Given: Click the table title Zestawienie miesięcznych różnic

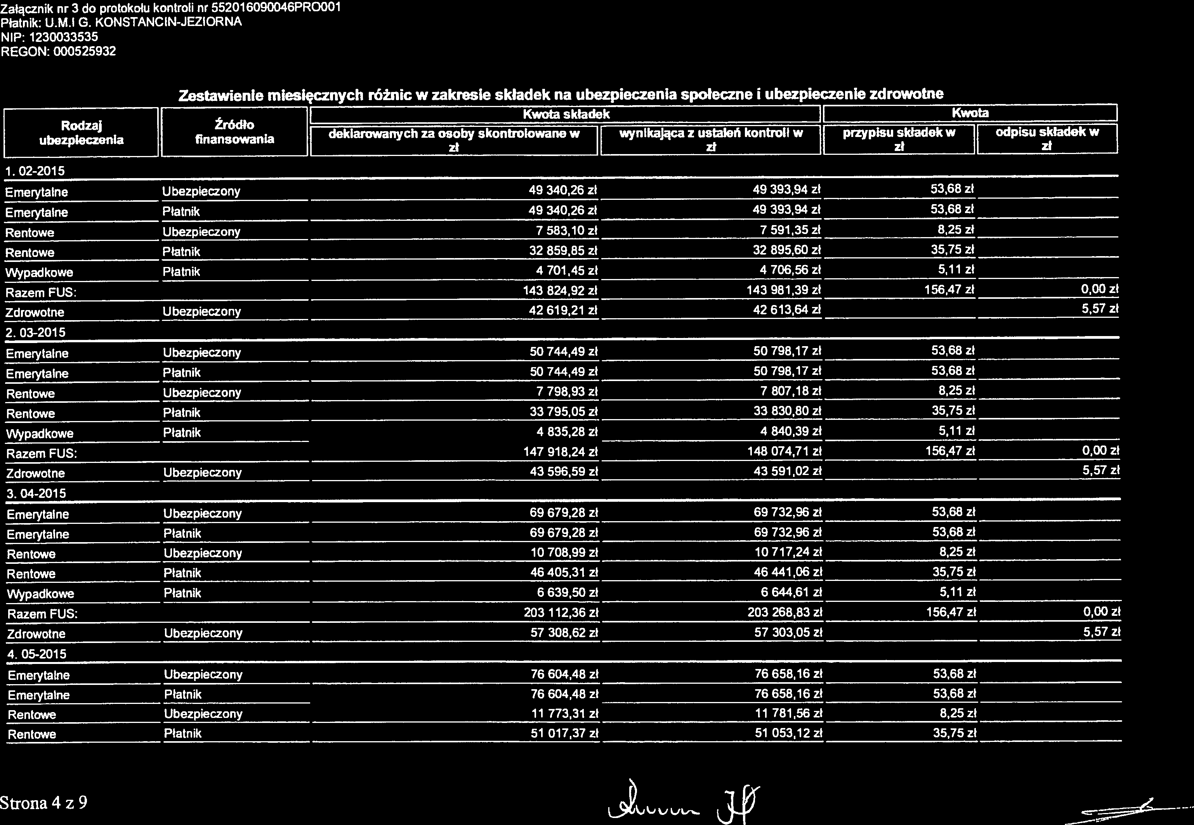Looking at the screenshot, I should tap(561, 95).
